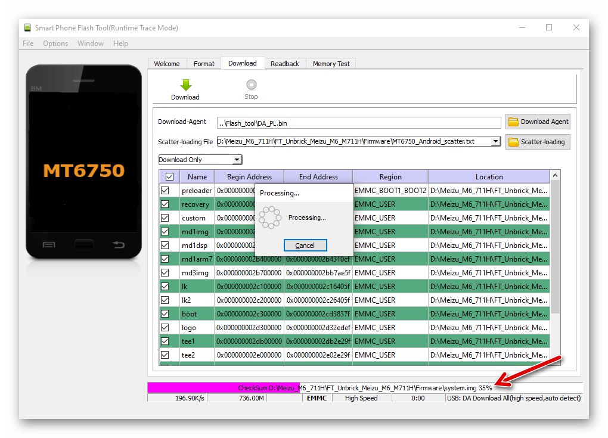608x438 pixels.
Task: Uncheck the tee2 partition checkbox
Action: 165,355
